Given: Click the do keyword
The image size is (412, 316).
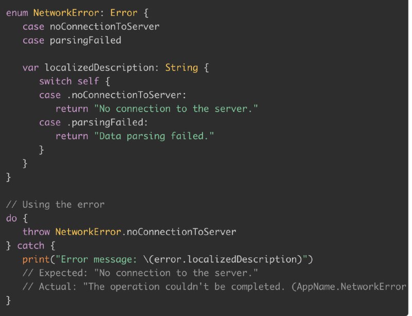Looking at the screenshot, I should click(x=11, y=218).
